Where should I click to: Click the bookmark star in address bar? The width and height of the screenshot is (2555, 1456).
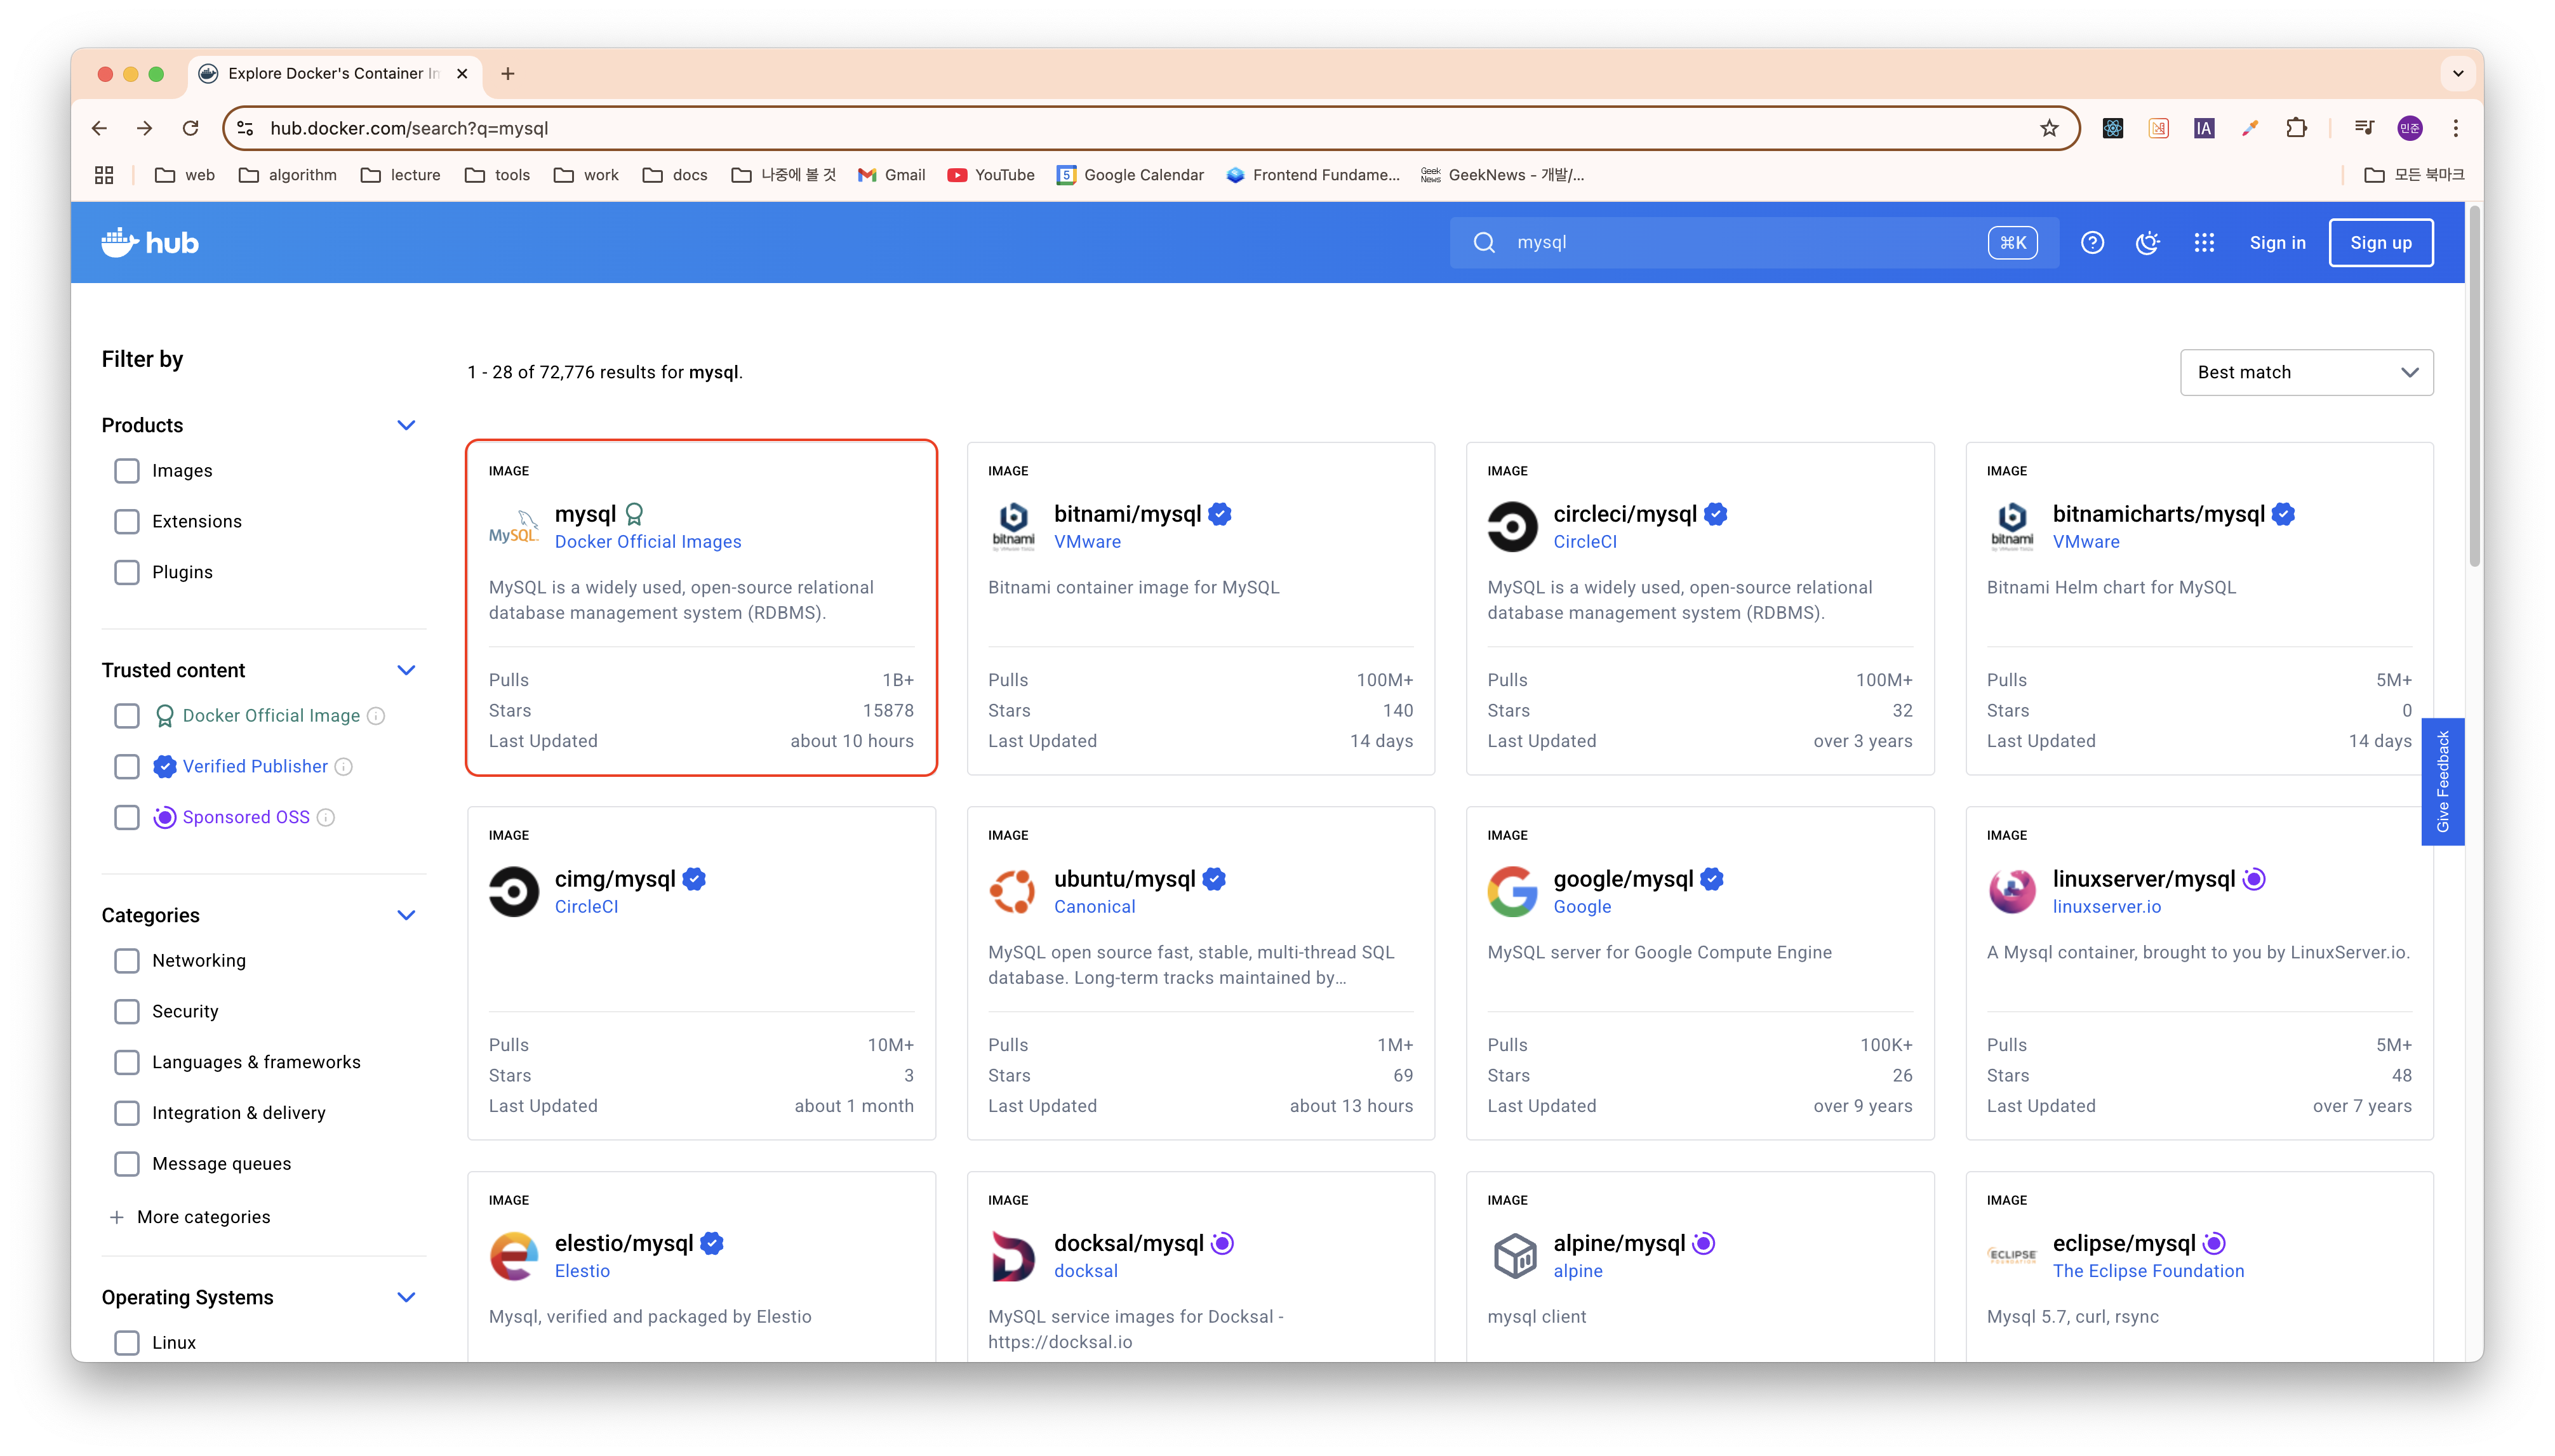(x=2049, y=128)
